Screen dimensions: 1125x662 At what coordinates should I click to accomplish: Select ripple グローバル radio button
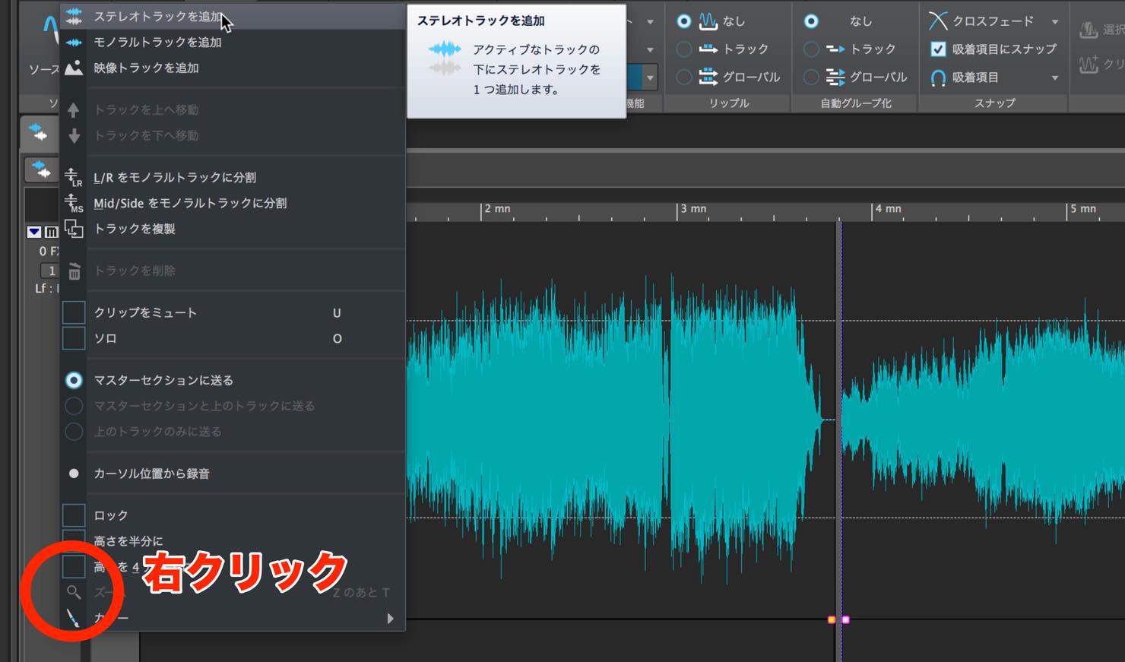684,76
